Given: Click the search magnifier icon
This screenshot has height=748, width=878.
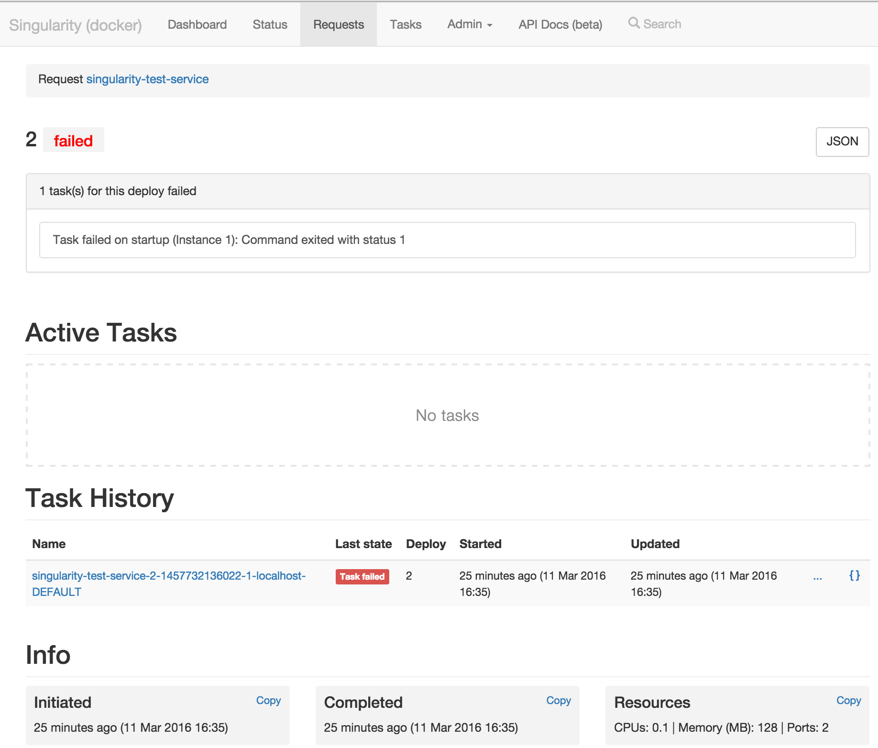Looking at the screenshot, I should [x=634, y=23].
